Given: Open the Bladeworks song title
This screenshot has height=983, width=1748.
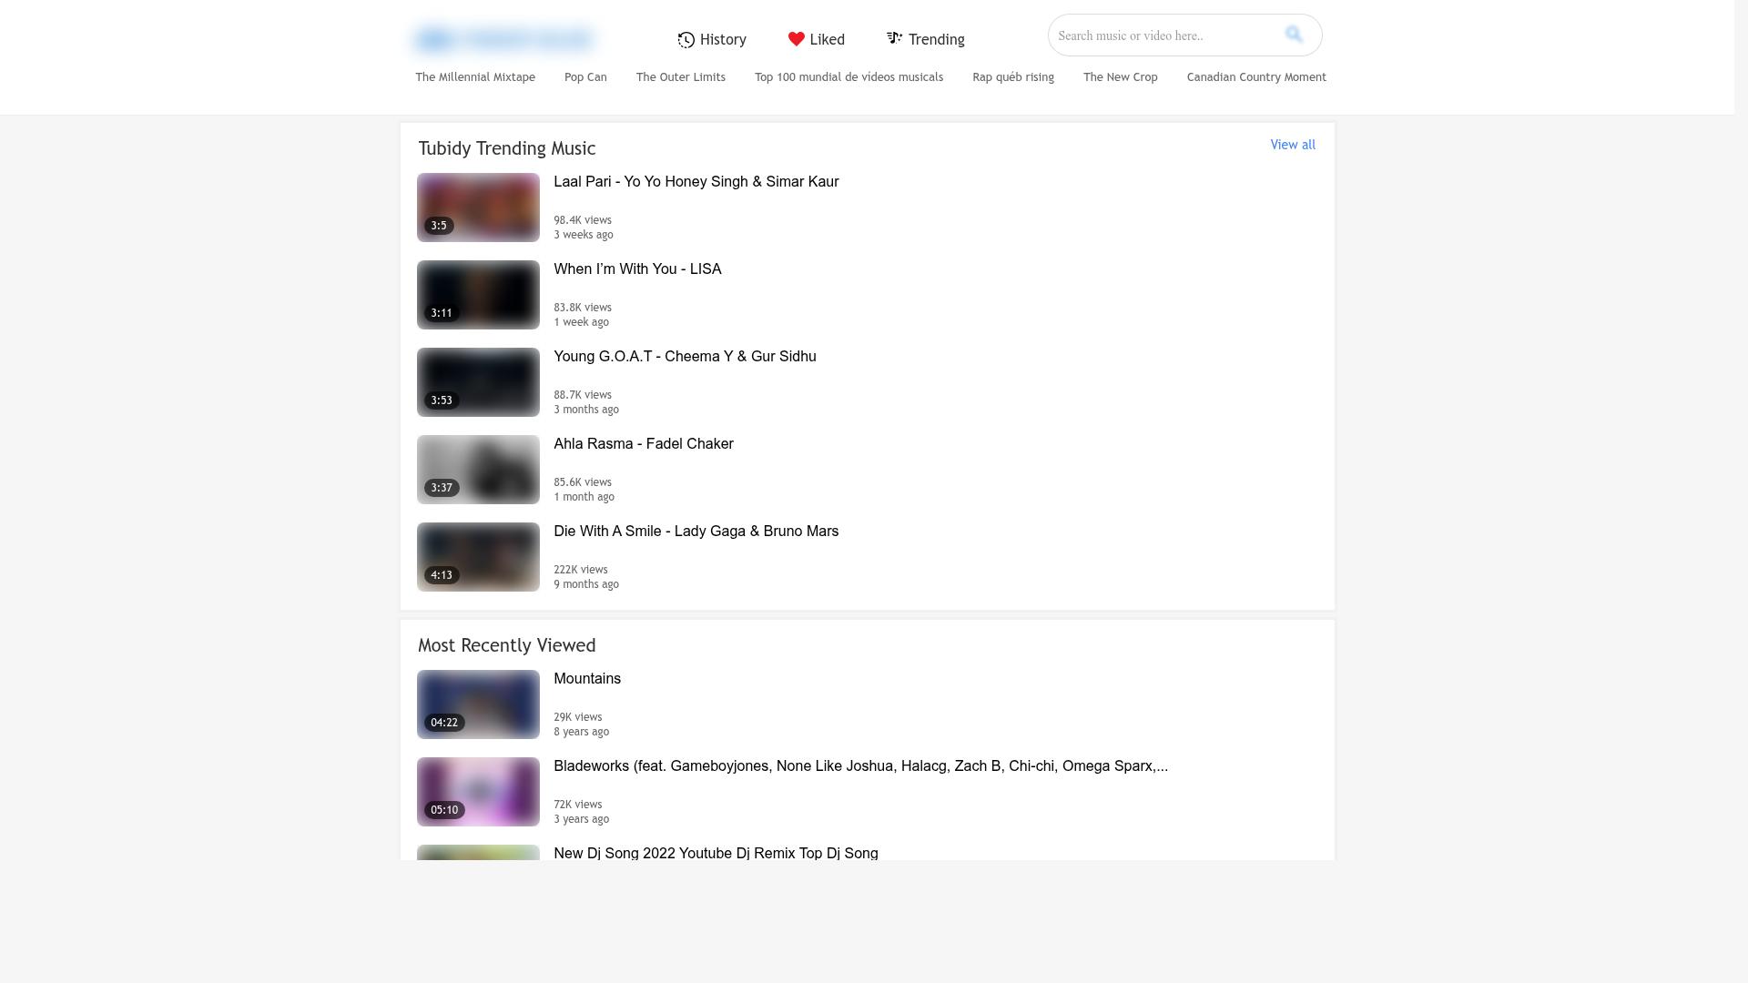Looking at the screenshot, I should coord(860,766).
